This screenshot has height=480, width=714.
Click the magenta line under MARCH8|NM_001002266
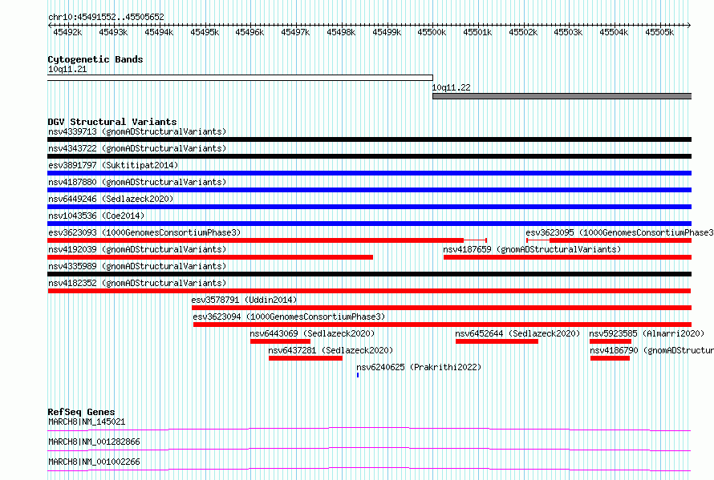click(x=369, y=470)
